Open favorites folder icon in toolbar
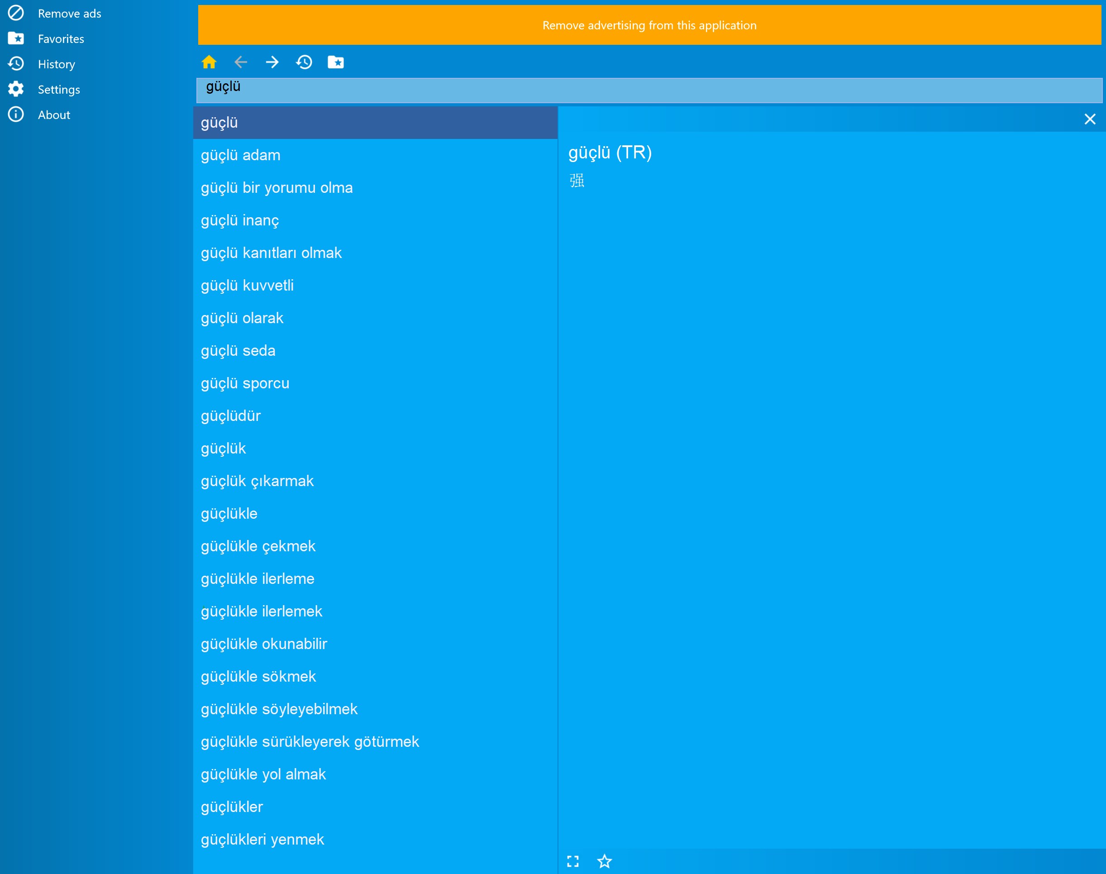The height and width of the screenshot is (874, 1106). pyautogui.click(x=336, y=62)
